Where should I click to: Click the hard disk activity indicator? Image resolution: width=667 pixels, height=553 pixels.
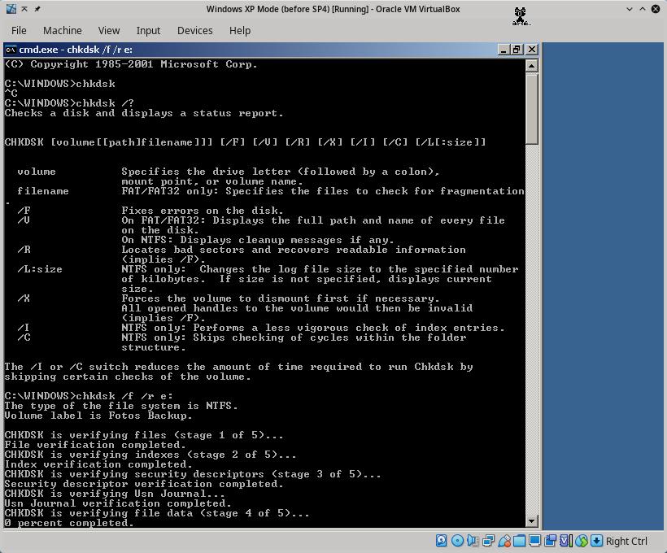point(442,541)
